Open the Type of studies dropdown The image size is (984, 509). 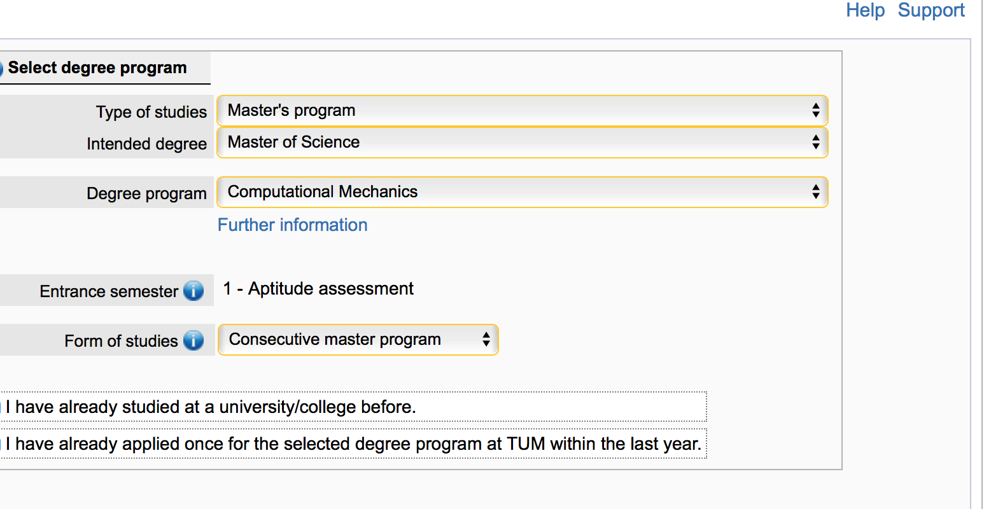(x=523, y=111)
